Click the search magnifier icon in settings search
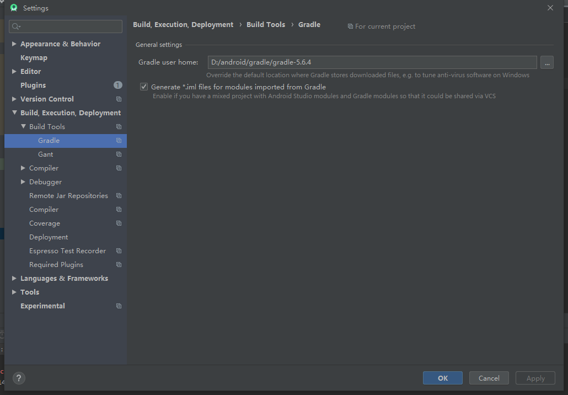Viewport: 568px width, 395px height. click(x=17, y=26)
